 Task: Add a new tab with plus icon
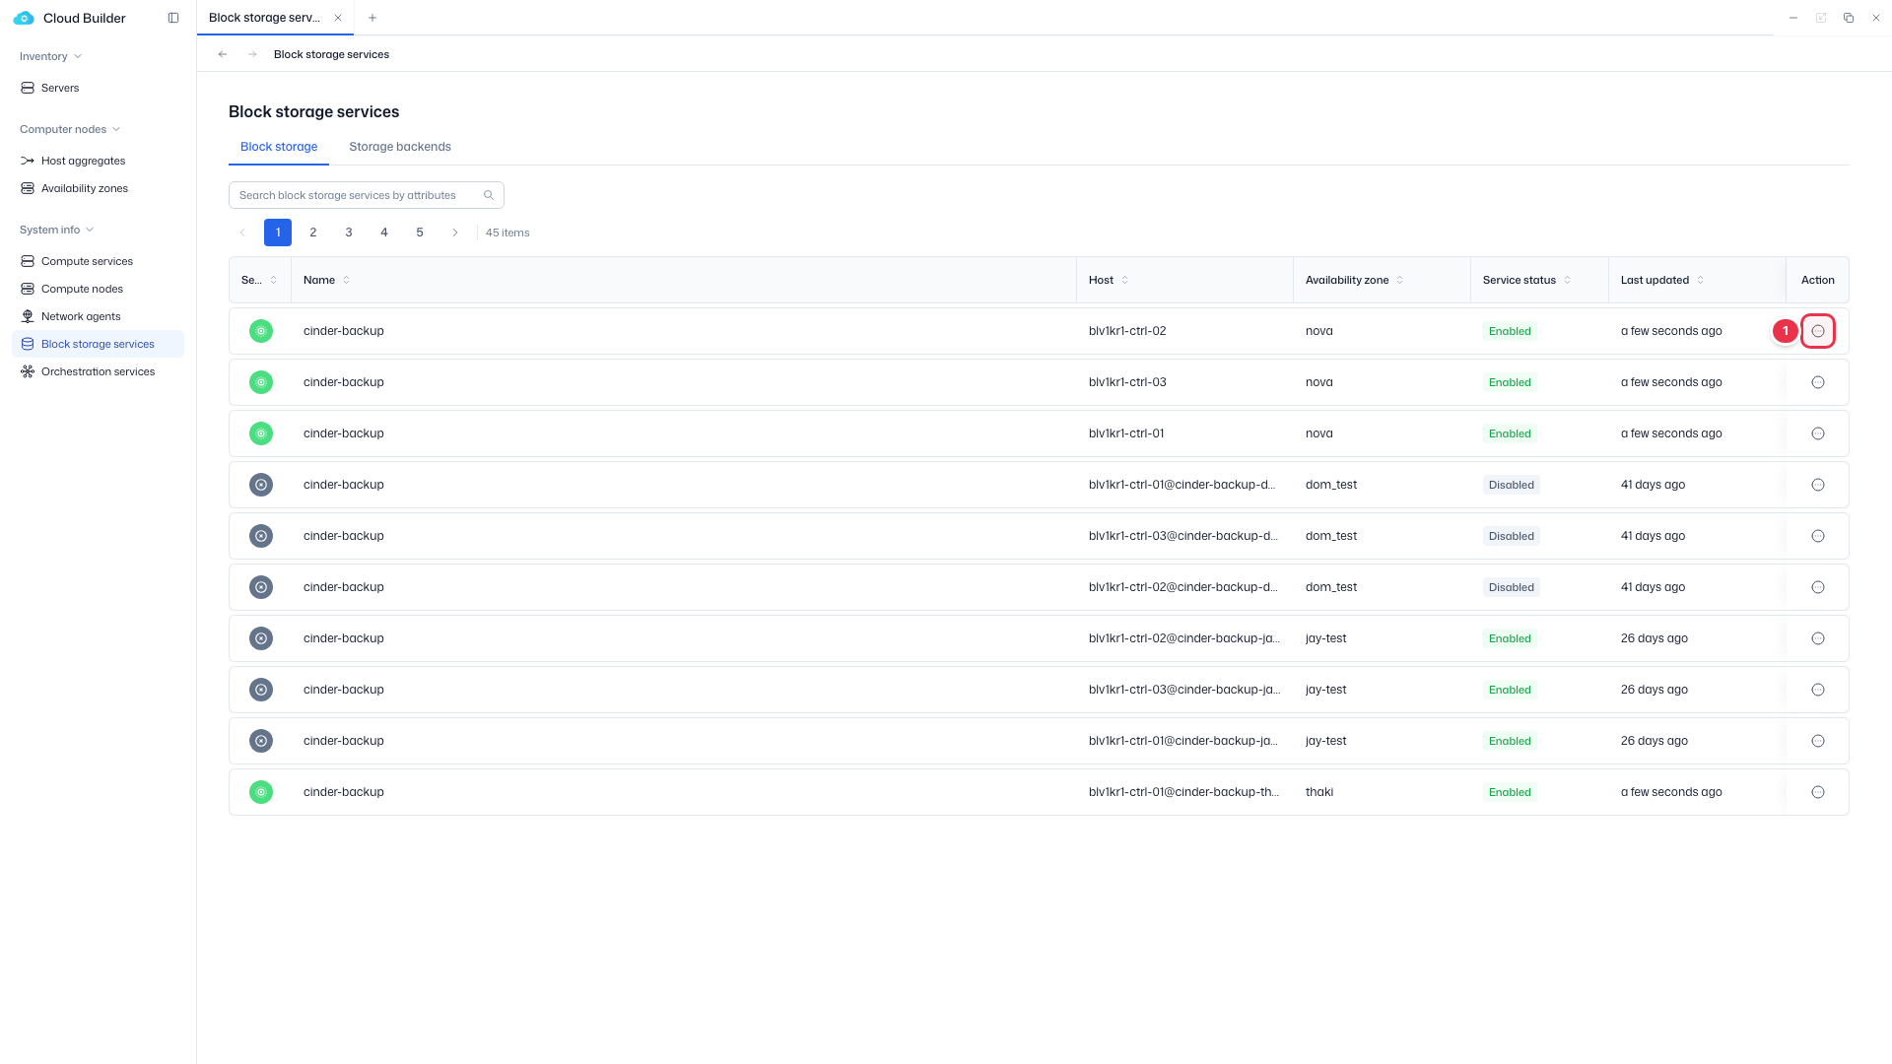pos(372,18)
